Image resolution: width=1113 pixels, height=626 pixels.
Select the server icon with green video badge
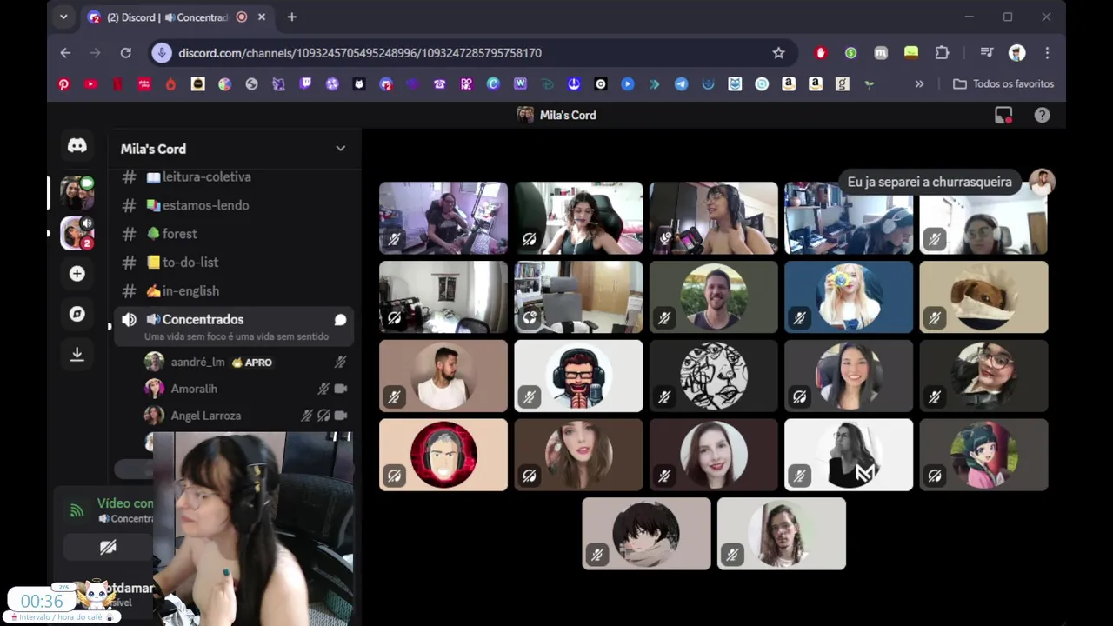click(77, 193)
